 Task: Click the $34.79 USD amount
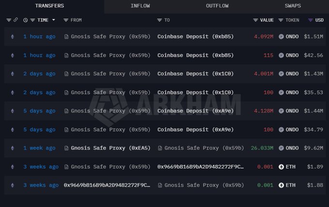[314, 130]
